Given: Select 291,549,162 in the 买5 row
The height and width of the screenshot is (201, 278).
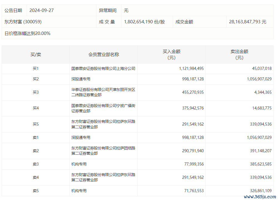Looking at the screenshot, I should click(193, 124).
